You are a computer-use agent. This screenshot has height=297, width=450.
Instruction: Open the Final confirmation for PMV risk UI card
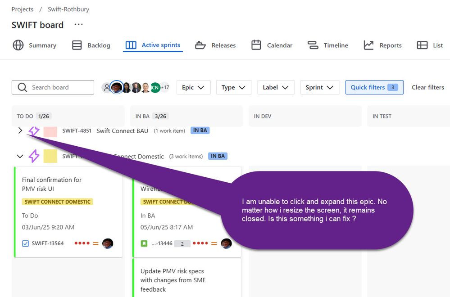click(68, 212)
